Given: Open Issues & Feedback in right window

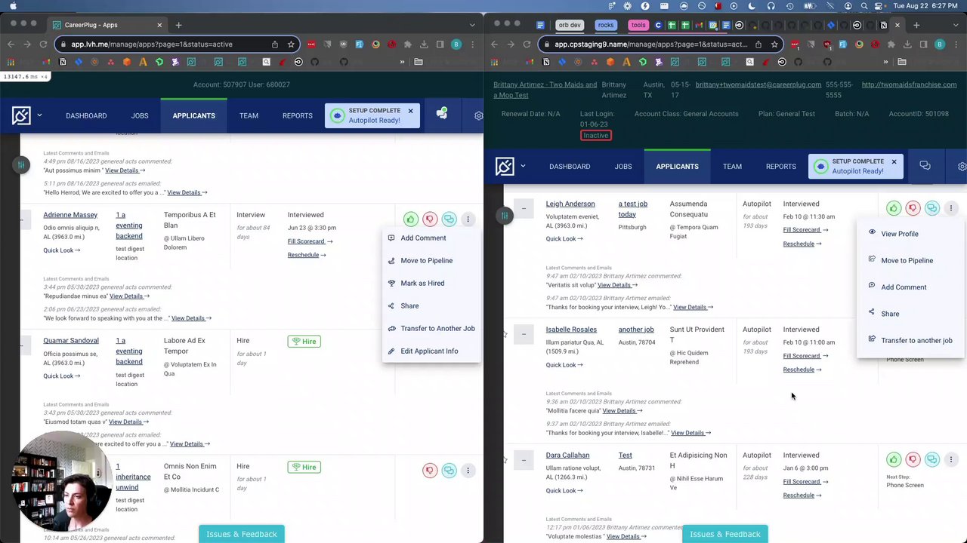Looking at the screenshot, I should pyautogui.click(x=725, y=534).
